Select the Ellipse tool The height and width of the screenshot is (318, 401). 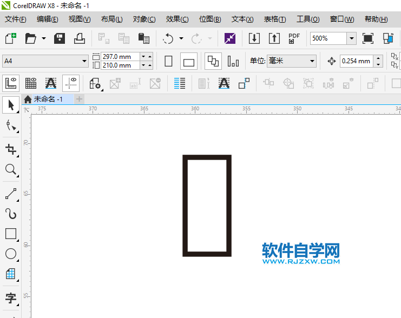pos(11,254)
